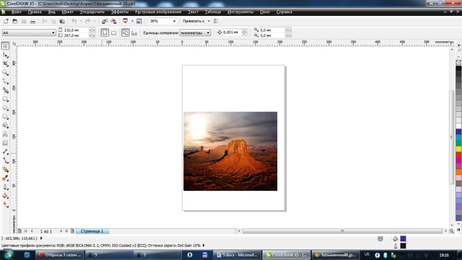Select the Zoom tool

pyautogui.click(x=5, y=72)
